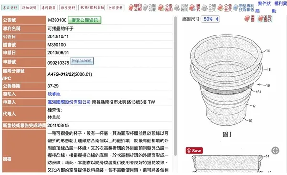
Task: Open the 公告說明 document icon
Action: [x=165, y=8]
